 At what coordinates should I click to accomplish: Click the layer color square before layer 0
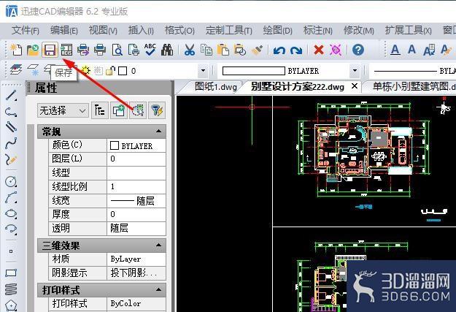[123, 71]
